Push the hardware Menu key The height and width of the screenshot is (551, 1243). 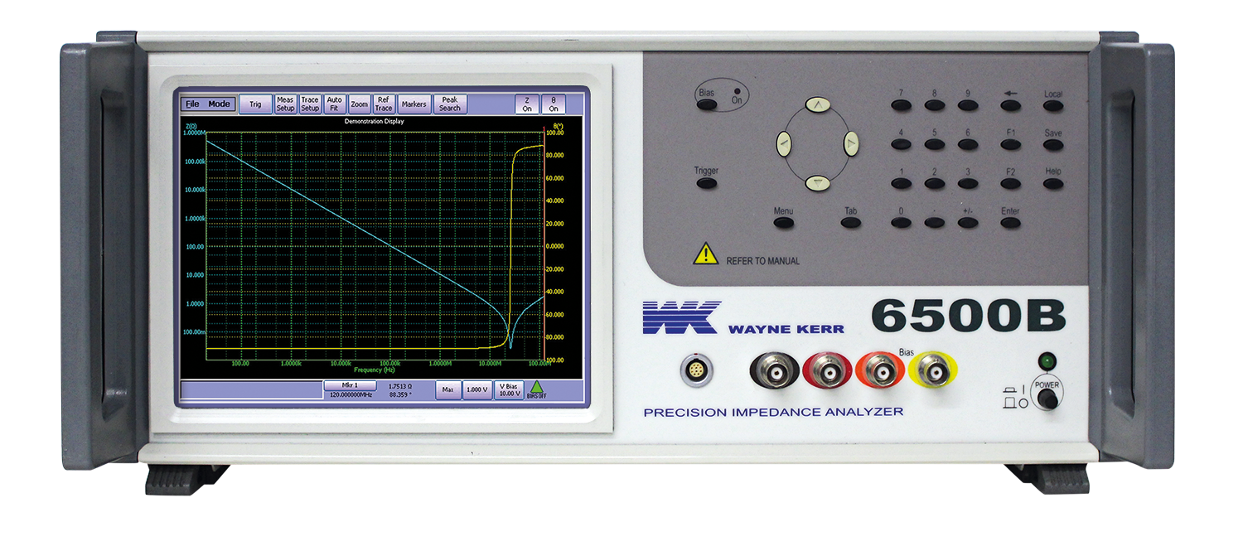[x=784, y=222]
